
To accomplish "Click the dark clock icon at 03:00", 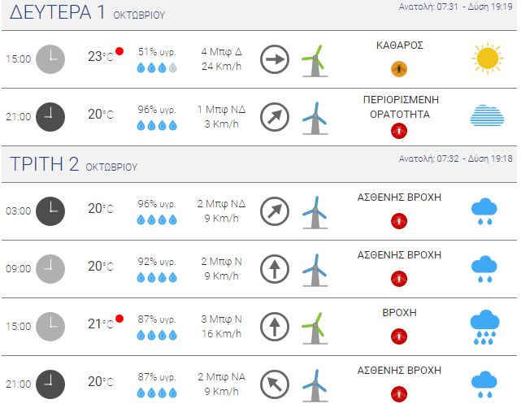I will [50, 211].
